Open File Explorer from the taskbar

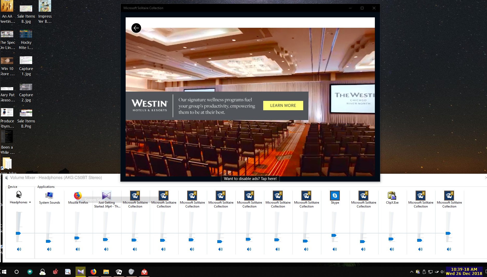(x=106, y=272)
